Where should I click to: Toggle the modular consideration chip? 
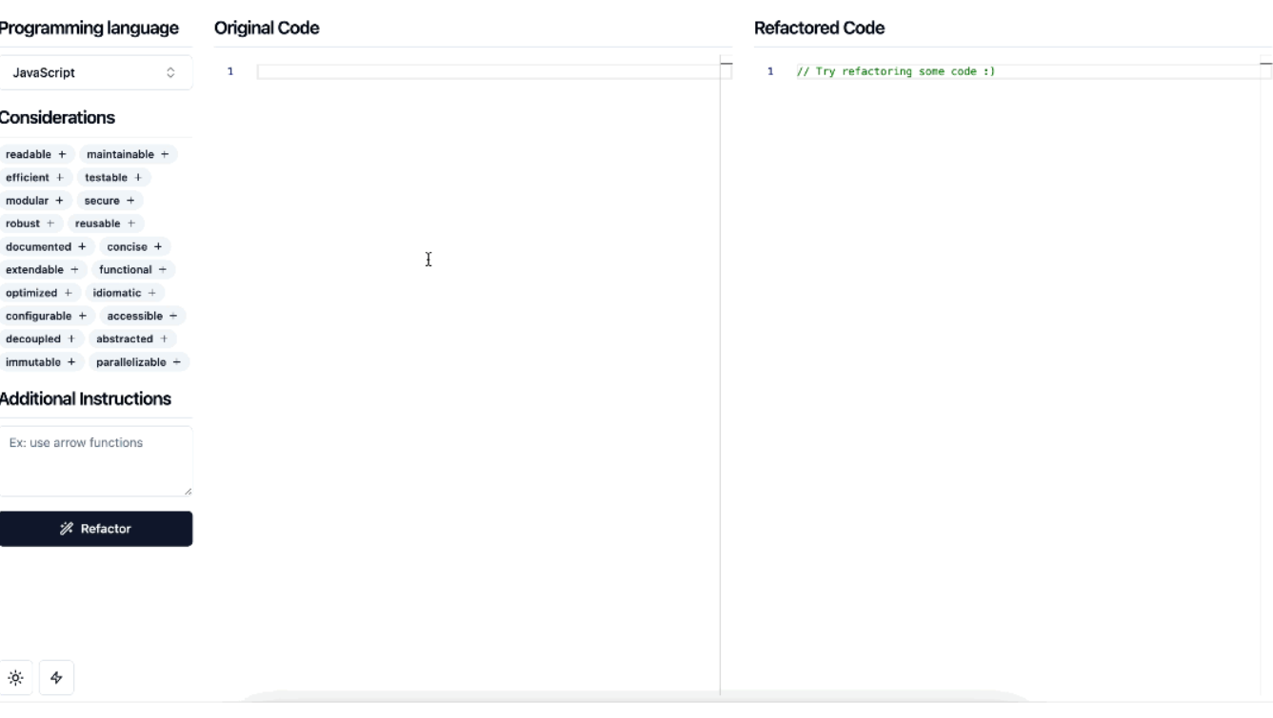point(35,201)
